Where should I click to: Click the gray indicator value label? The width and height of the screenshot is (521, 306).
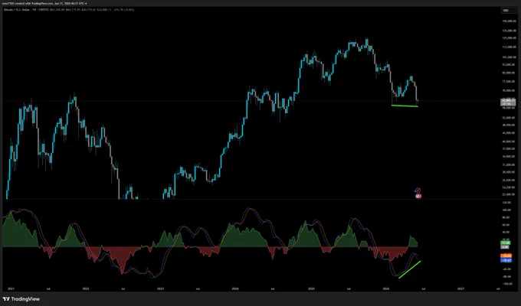[505, 247]
